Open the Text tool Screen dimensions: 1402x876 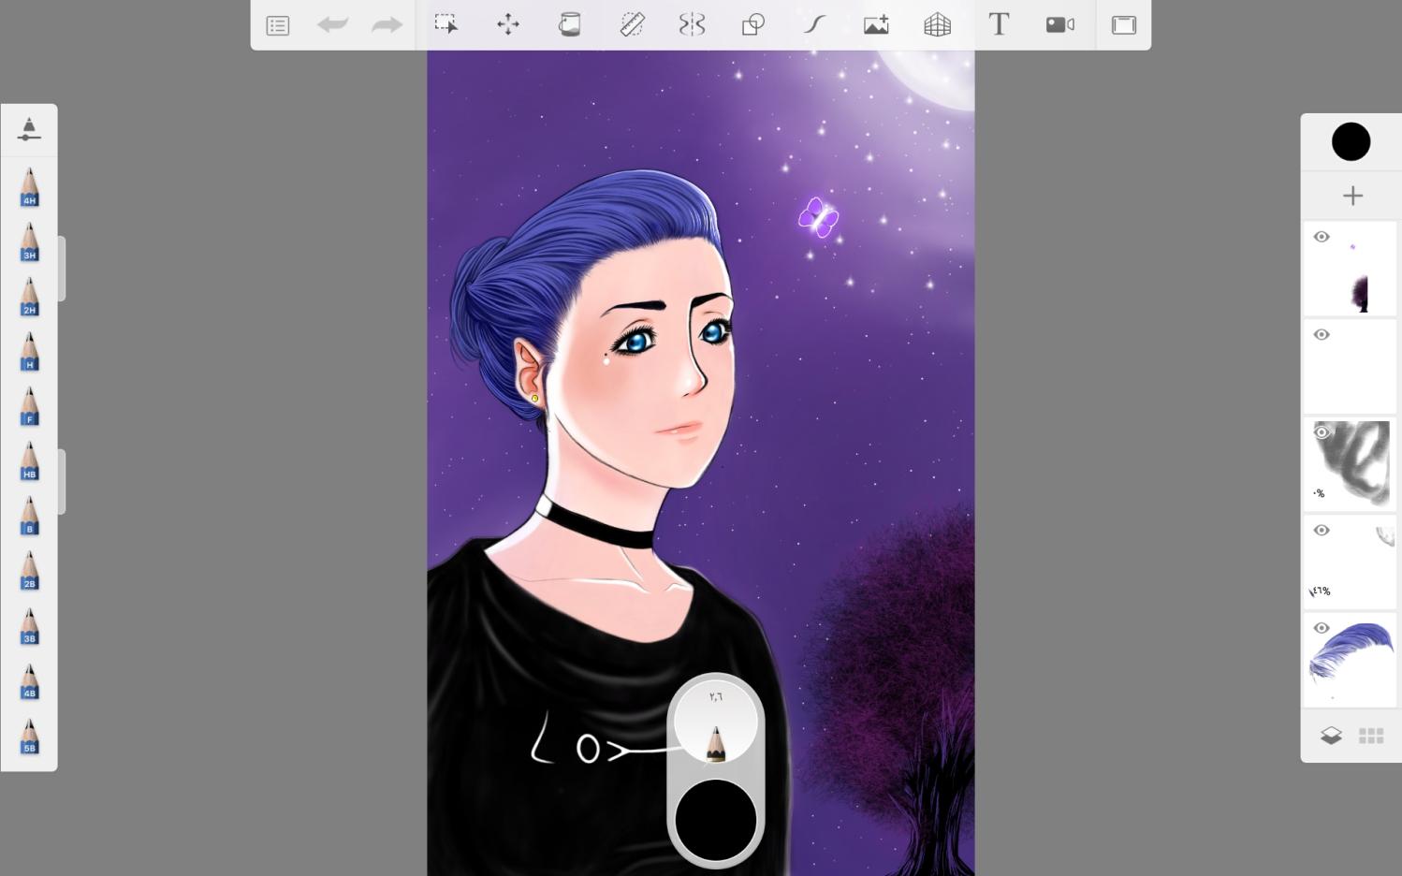coord(999,24)
